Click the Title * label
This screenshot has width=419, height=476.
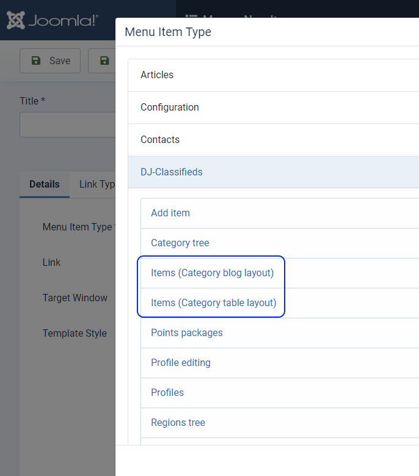point(32,101)
